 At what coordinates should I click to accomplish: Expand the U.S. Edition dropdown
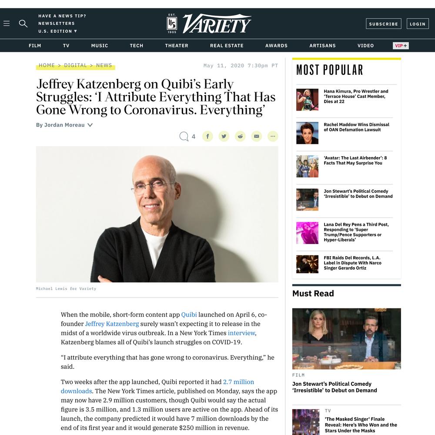coord(58,31)
